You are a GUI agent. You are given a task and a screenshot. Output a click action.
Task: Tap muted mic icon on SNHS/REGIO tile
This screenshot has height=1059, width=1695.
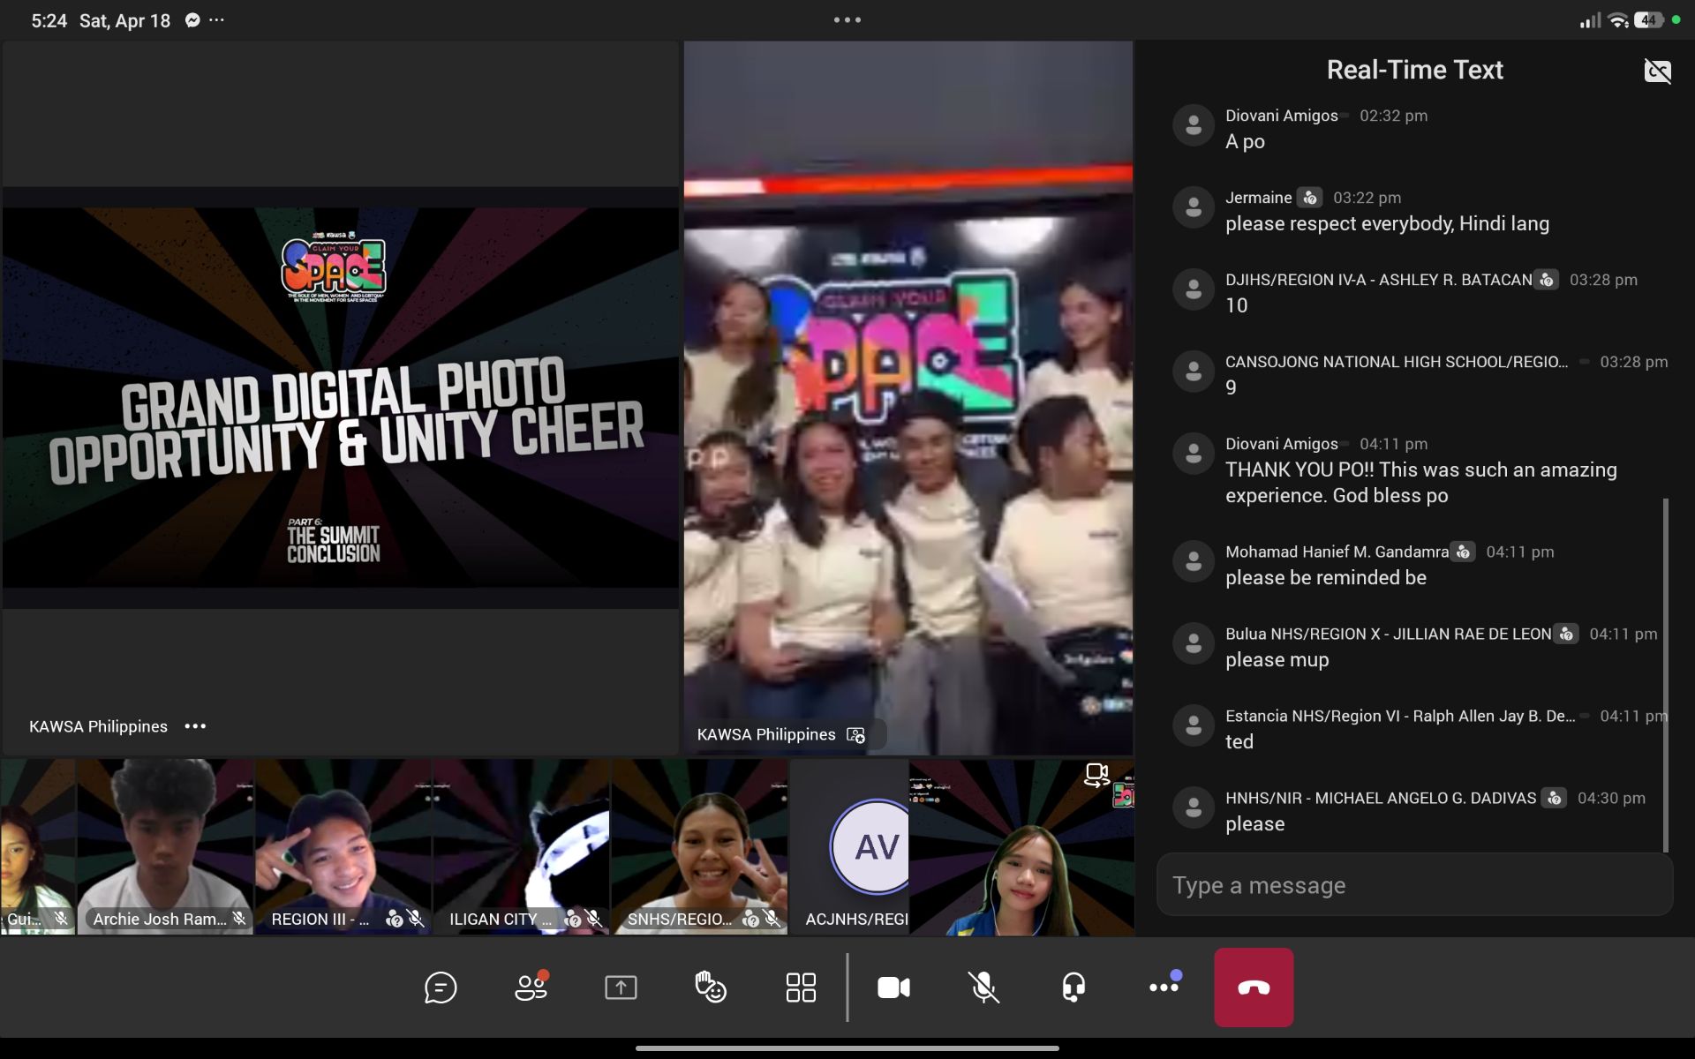(x=772, y=919)
